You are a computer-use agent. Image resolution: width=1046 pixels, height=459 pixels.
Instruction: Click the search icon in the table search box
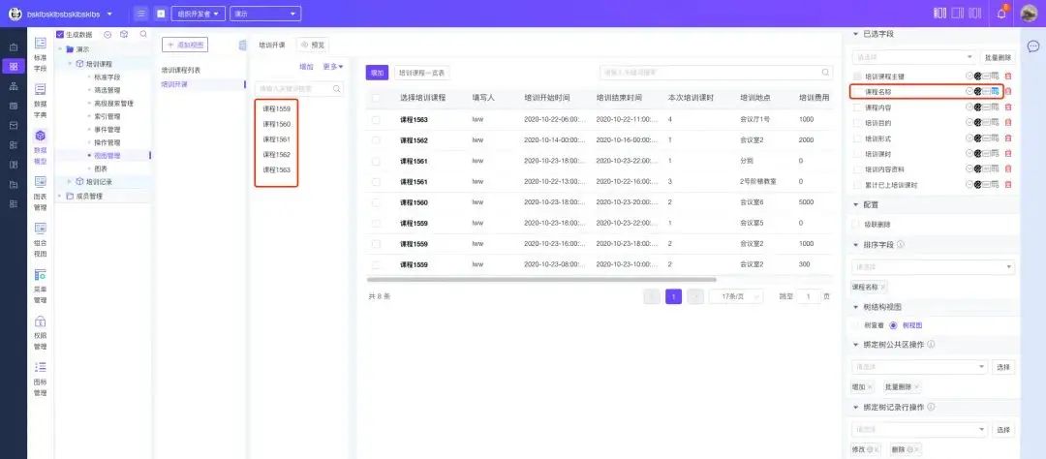pos(826,72)
